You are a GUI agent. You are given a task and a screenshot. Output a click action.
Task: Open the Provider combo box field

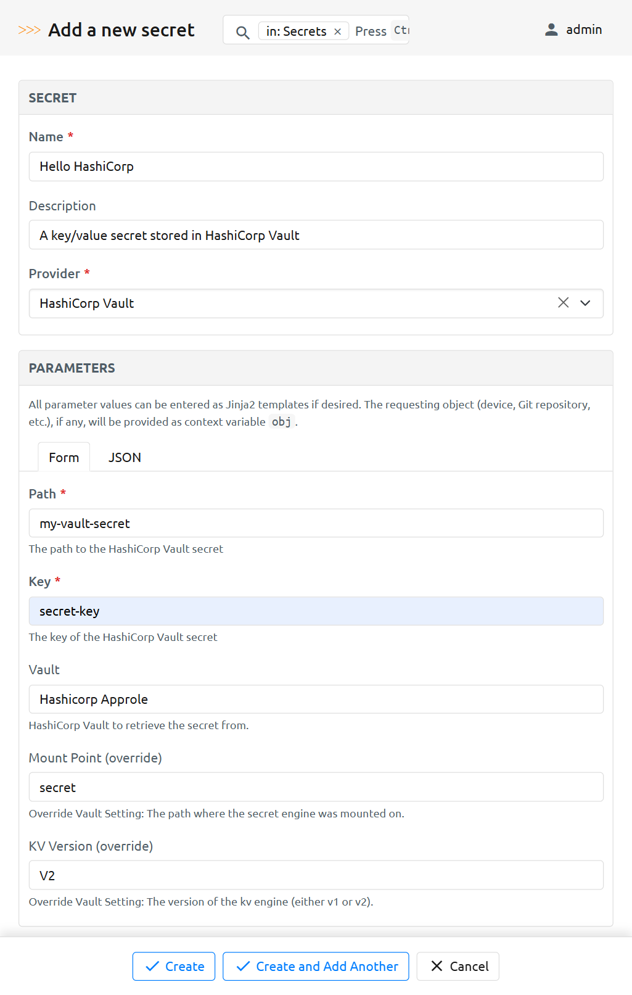click(290, 303)
